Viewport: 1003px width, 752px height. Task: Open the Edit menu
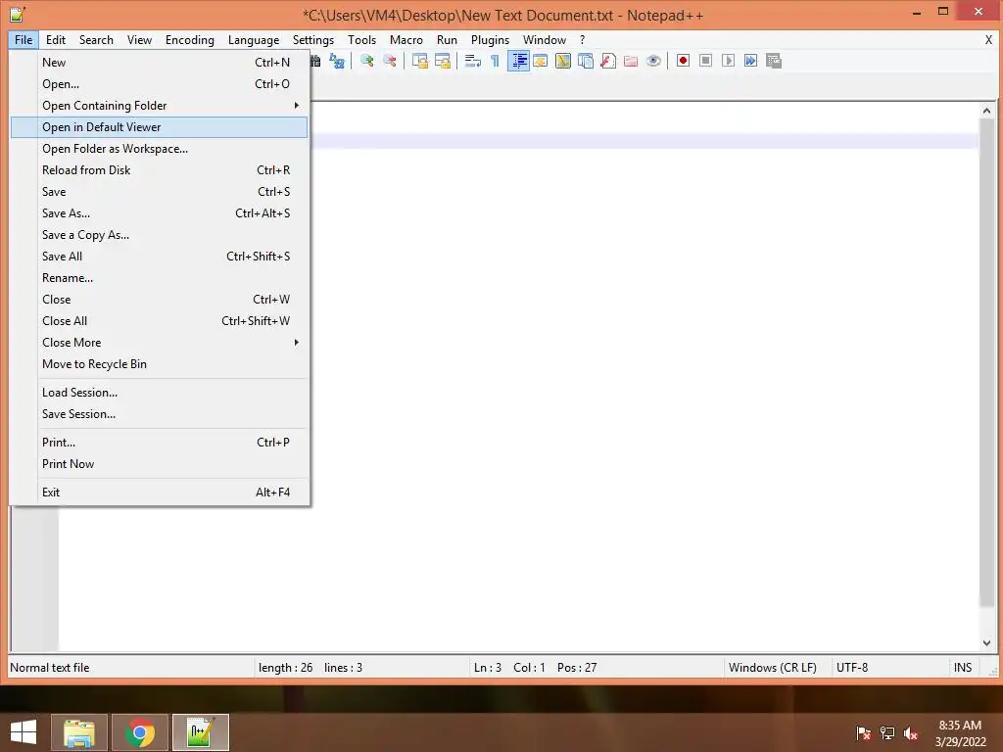[56, 39]
